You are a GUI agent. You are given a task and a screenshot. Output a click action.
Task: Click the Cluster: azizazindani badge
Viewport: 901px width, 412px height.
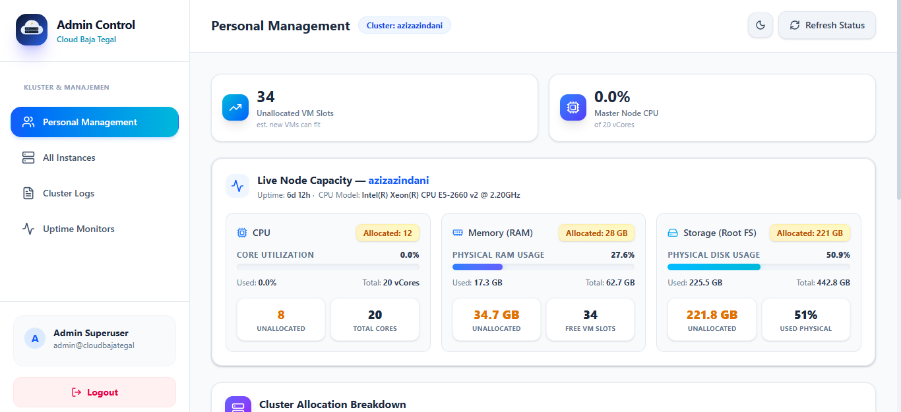[404, 25]
